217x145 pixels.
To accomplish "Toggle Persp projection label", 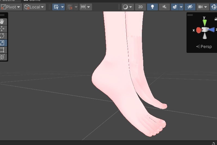I will click(204, 47).
